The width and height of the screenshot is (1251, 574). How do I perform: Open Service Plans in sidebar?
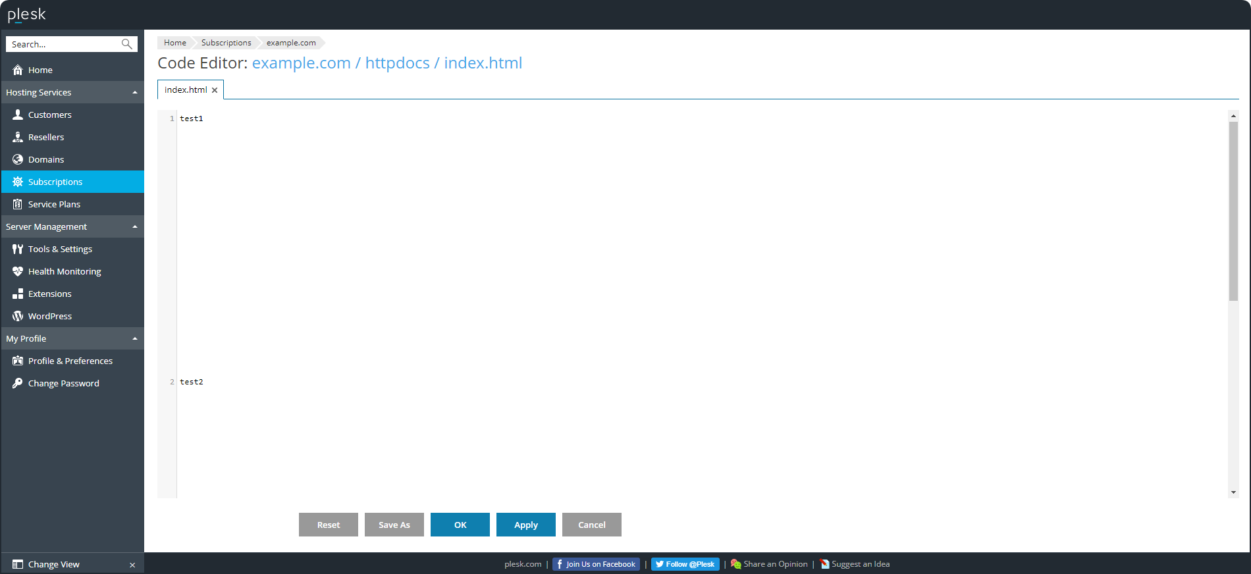pyautogui.click(x=54, y=204)
